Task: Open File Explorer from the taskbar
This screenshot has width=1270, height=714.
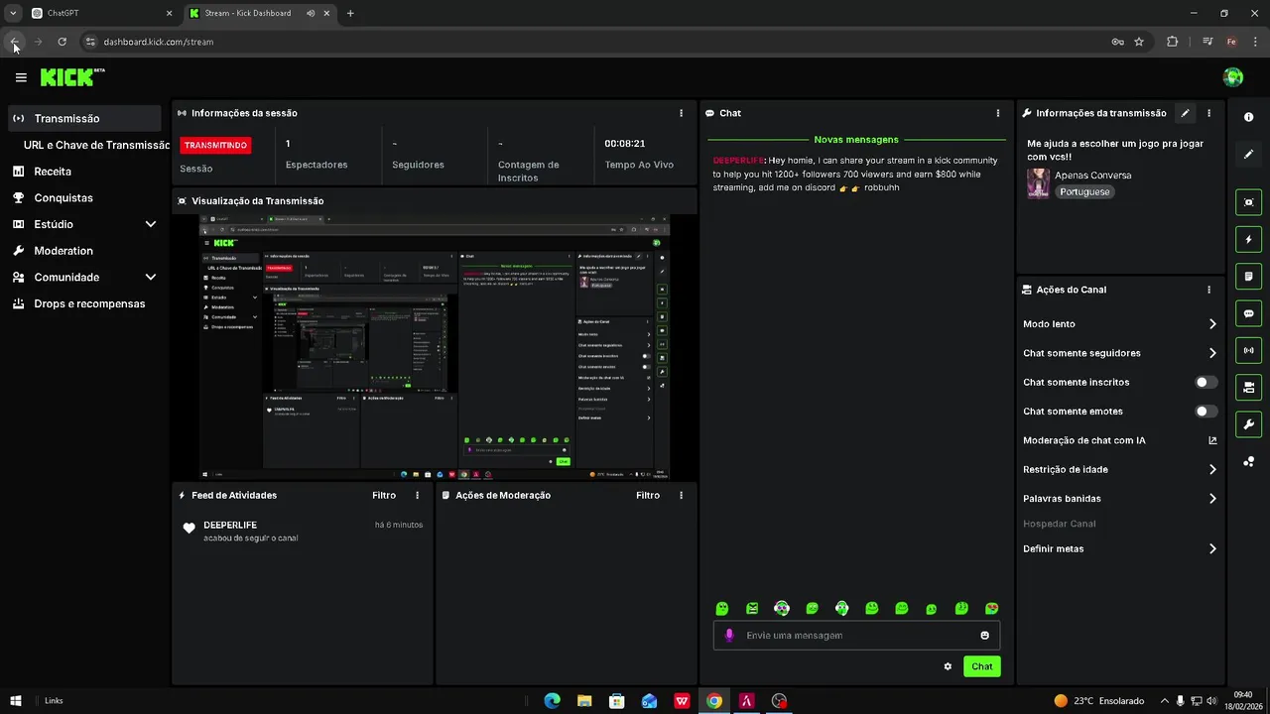Action: (x=584, y=700)
